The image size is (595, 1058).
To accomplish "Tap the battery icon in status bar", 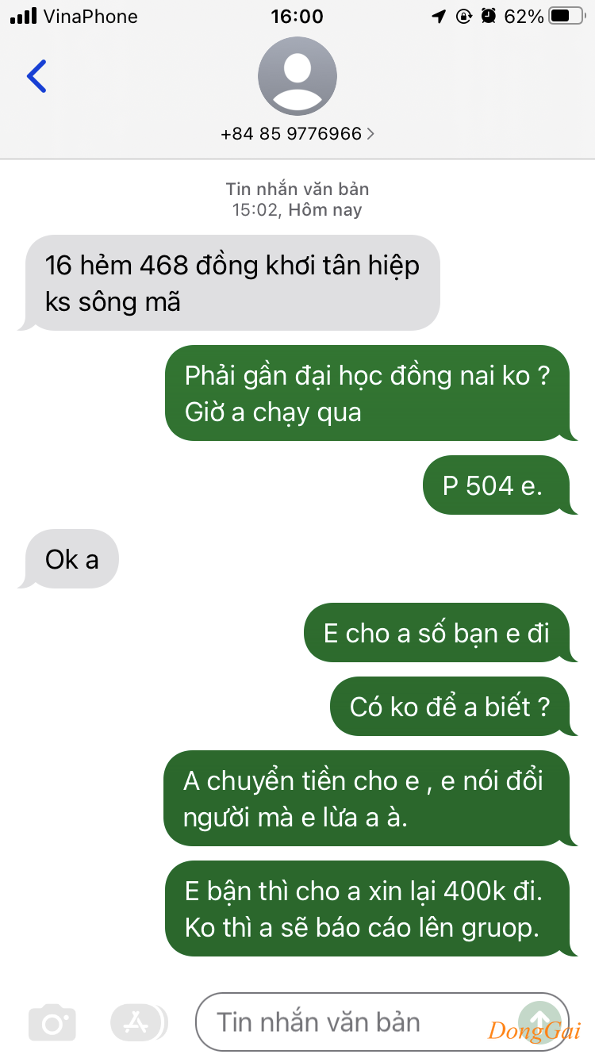I will point(566,16).
